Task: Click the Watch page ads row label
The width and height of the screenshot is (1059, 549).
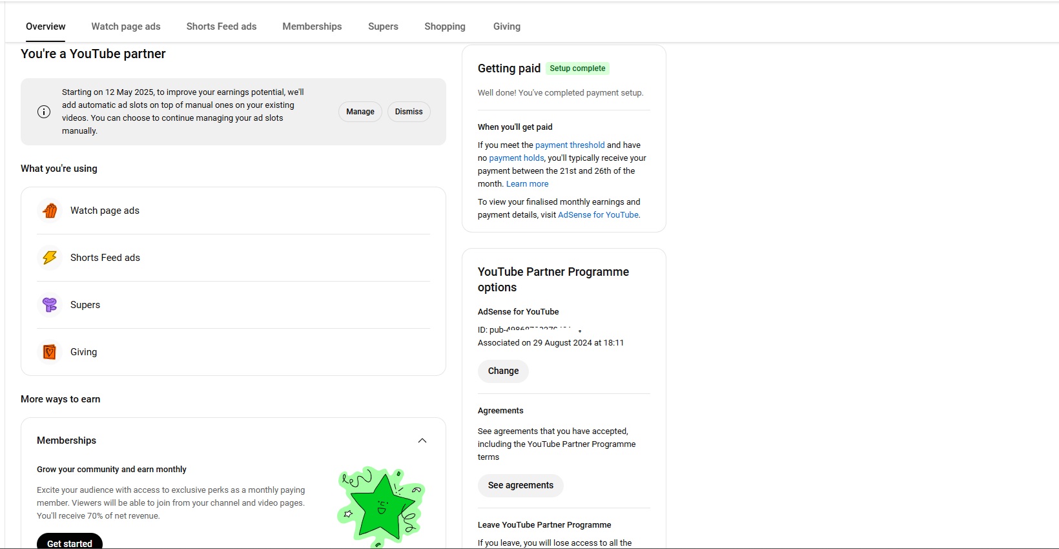Action: 105,211
